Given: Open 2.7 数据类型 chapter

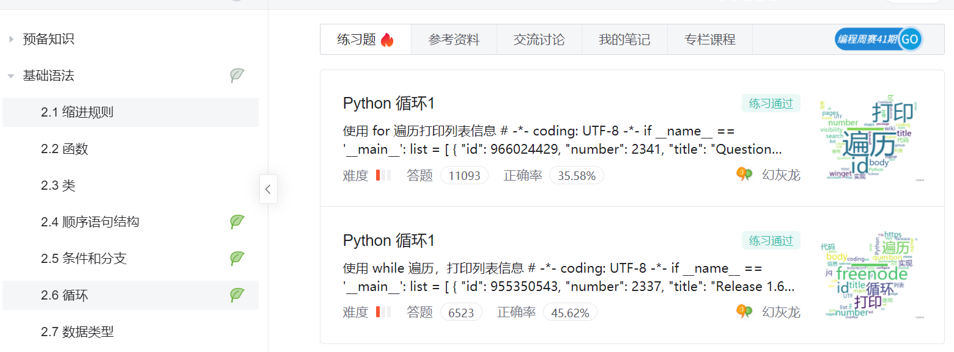Looking at the screenshot, I should point(130,332).
